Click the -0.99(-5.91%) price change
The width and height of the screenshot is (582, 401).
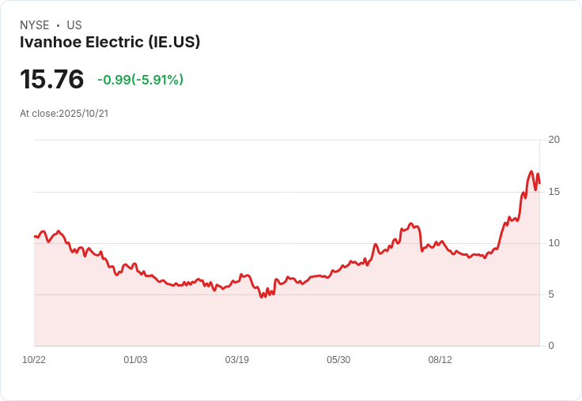(140, 80)
